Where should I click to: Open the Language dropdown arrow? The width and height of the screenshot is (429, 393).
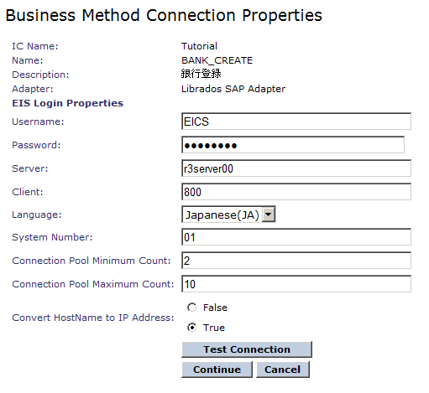tap(269, 215)
